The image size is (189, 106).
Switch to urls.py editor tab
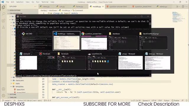click(62, 6)
